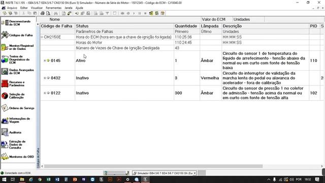Click status indicator of fault 0122
Image resolution: width=325 pixels, height=183 pixels.
tap(48, 93)
